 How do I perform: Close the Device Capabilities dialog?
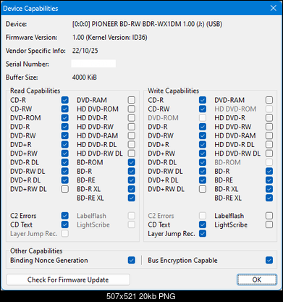[274, 8]
